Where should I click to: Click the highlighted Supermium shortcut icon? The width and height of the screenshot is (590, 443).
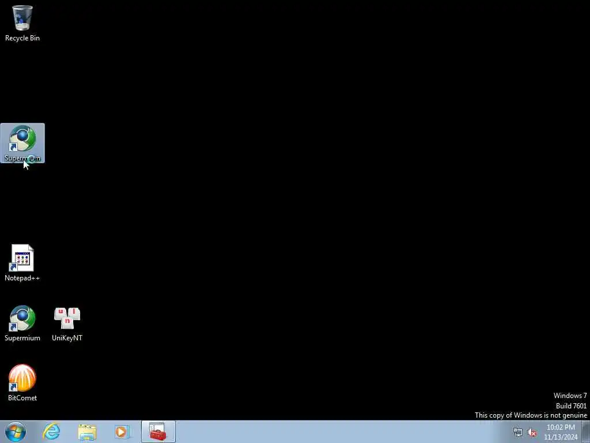[22, 143]
